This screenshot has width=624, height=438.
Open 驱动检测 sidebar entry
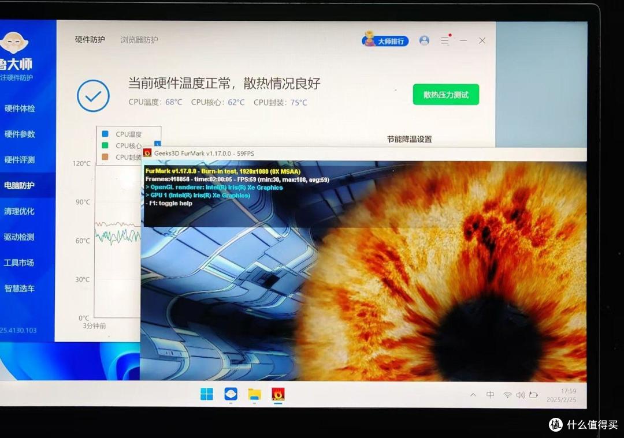point(20,237)
